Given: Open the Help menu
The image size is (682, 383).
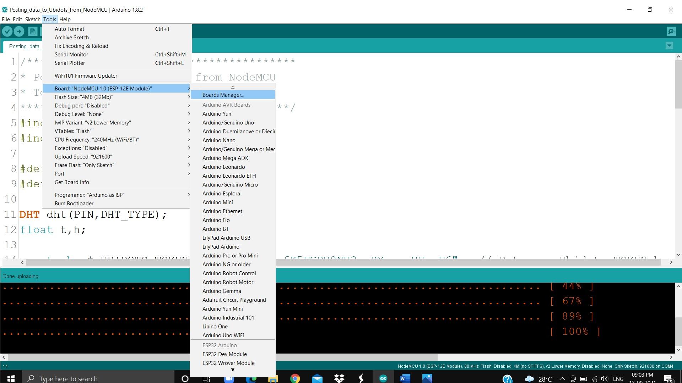Looking at the screenshot, I should click(x=65, y=20).
